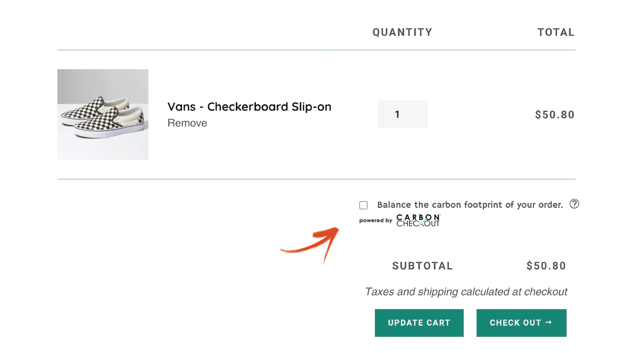629x353 pixels.
Task: Remove the Vans slip-on from cart
Action: tap(187, 123)
